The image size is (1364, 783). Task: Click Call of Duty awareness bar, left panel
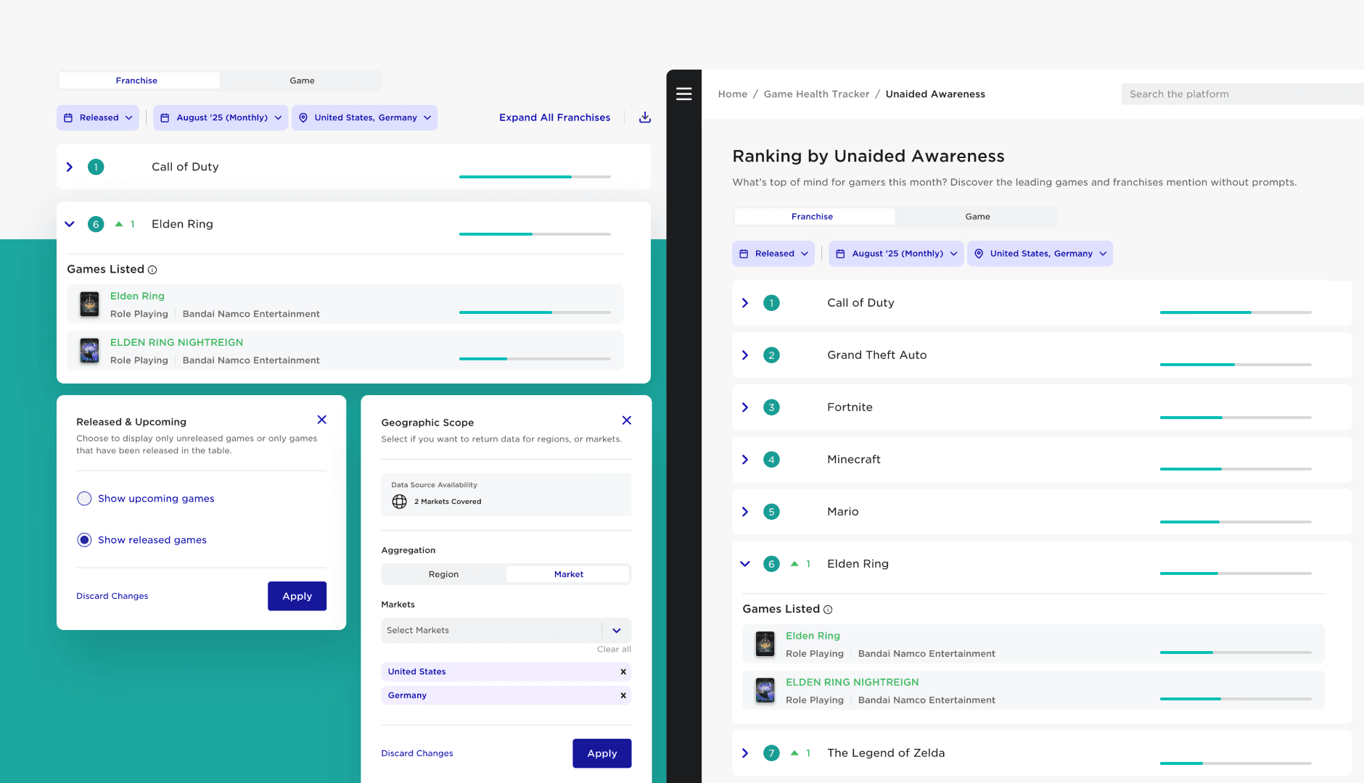(535, 177)
